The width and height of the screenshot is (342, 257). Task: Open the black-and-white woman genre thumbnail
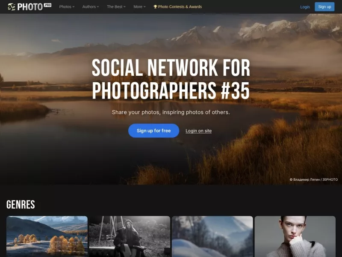(x=130, y=236)
